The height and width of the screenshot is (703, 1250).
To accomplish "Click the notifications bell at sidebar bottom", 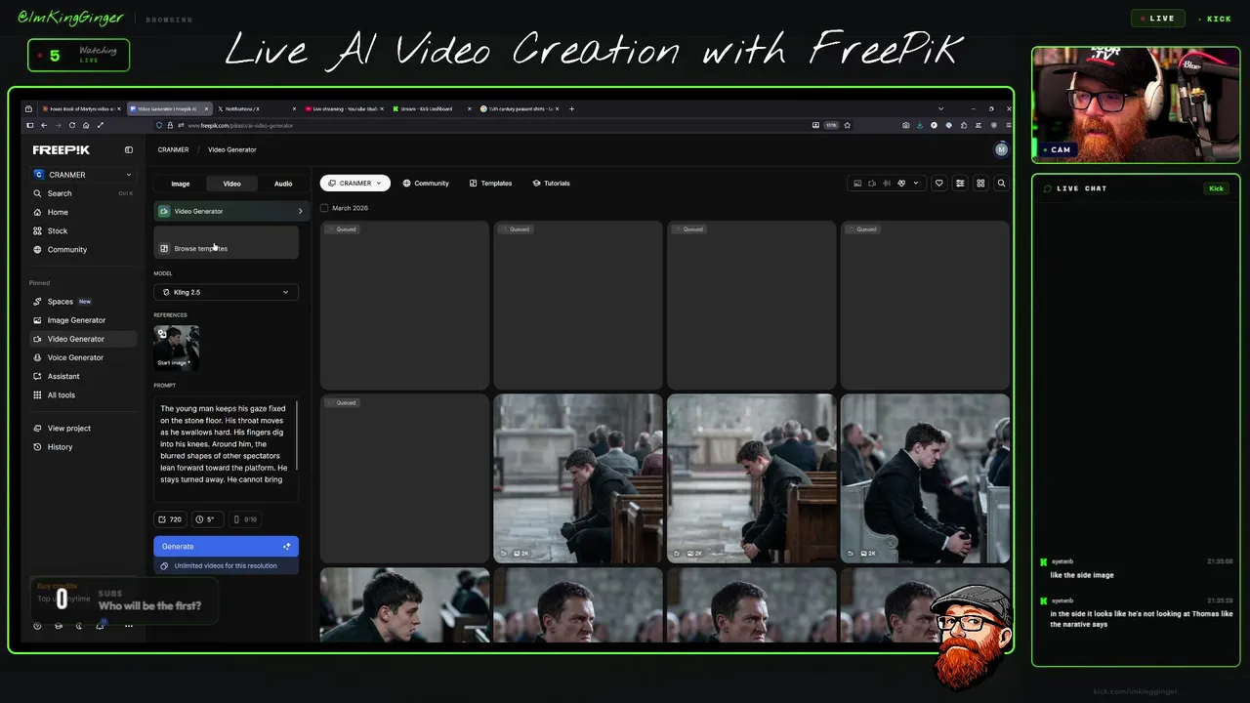I will [100, 626].
